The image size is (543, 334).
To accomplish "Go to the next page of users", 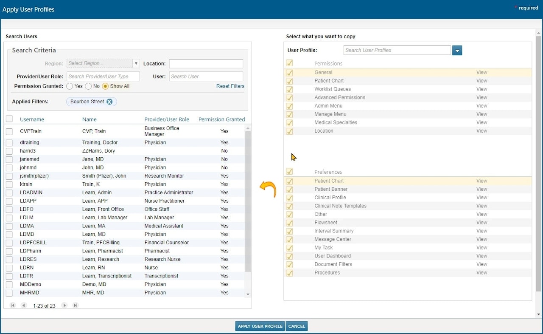I will (64, 305).
